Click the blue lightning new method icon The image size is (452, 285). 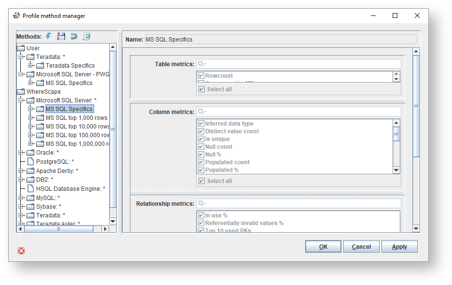click(x=48, y=36)
